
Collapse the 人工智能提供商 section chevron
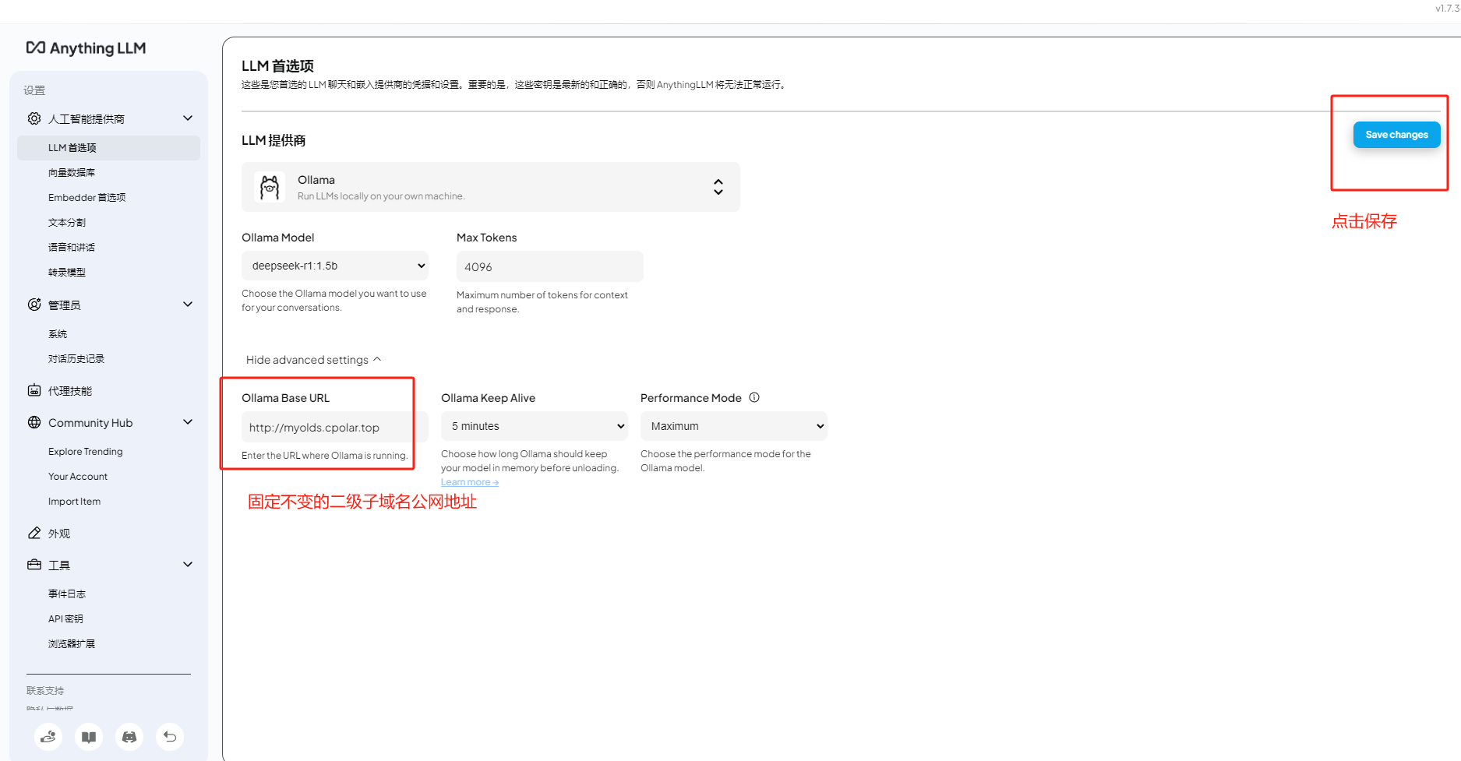click(x=188, y=118)
